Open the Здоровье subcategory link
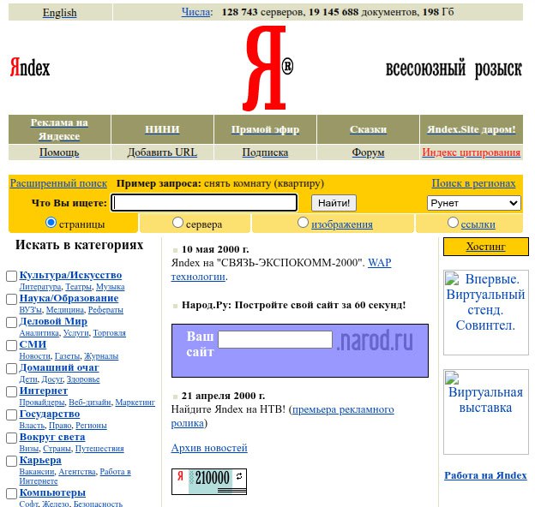This screenshot has width=535, height=507. pyautogui.click(x=83, y=379)
